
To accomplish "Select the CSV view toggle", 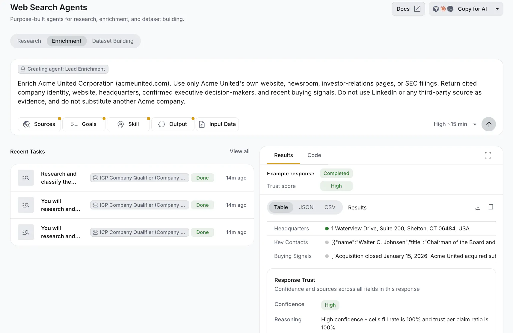I will click(330, 207).
